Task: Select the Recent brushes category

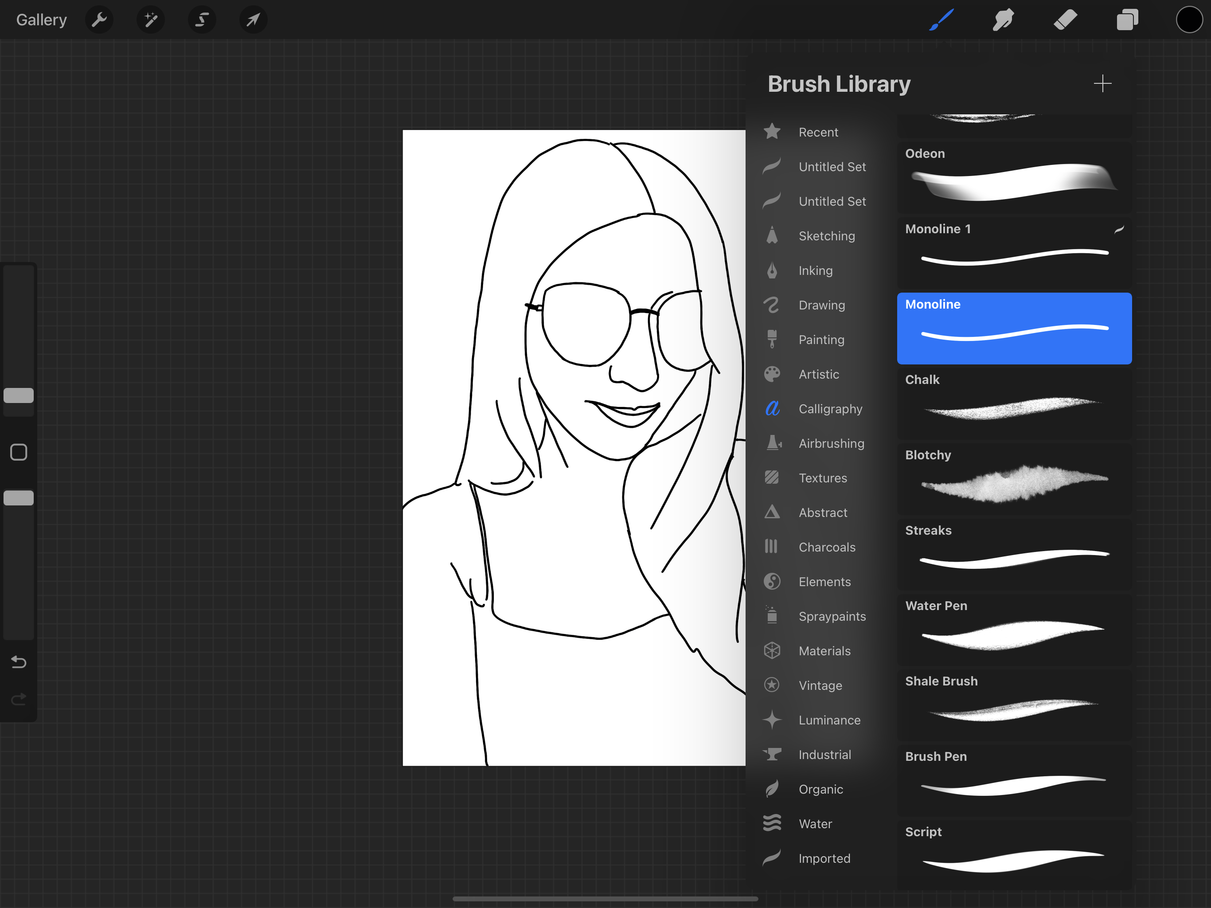Action: point(818,133)
